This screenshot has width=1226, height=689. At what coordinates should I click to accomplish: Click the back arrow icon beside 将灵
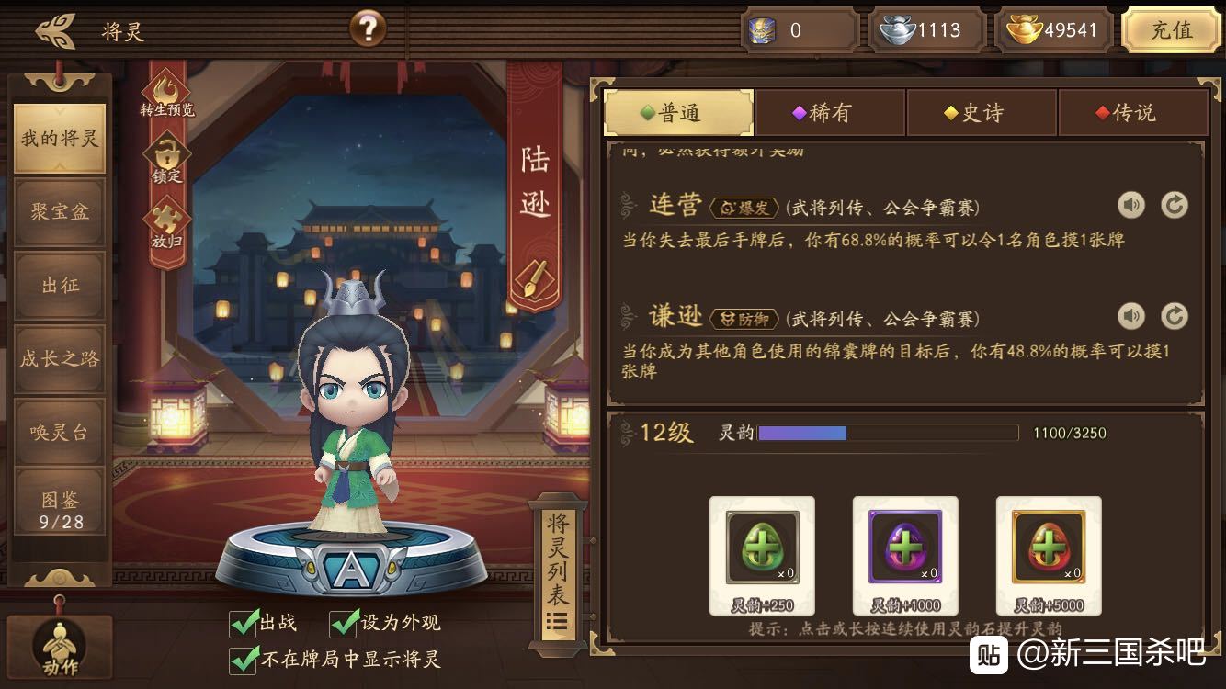tap(55, 30)
